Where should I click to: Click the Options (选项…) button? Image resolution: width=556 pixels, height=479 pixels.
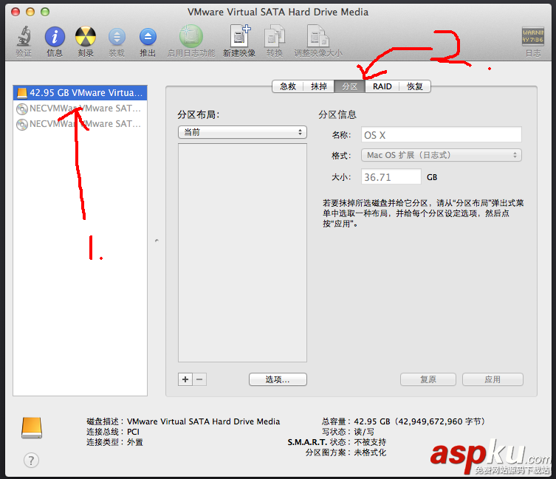tap(278, 379)
